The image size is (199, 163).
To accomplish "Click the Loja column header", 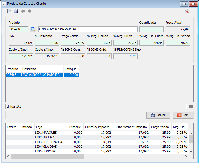I will (51, 127).
